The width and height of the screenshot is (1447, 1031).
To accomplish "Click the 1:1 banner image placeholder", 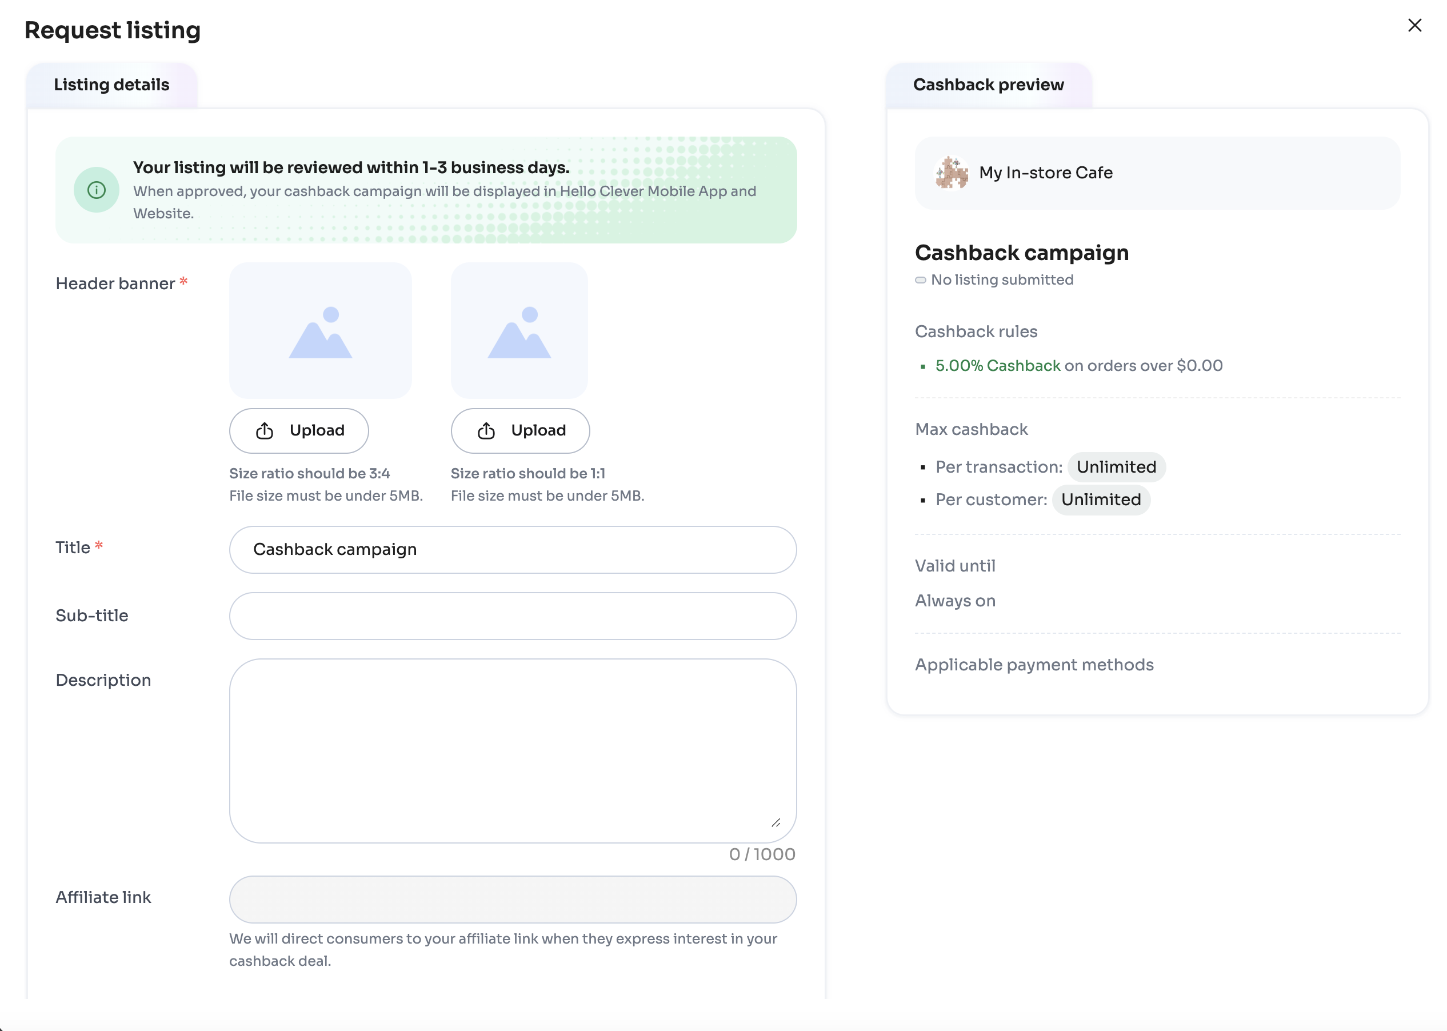I will pos(518,331).
